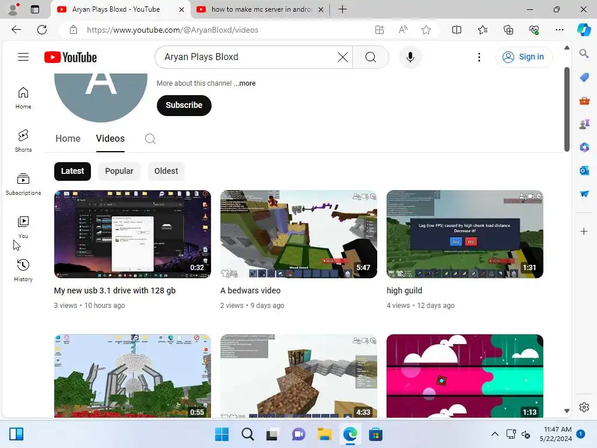Open the Outlook sidebar app
597x448 pixels.
click(x=584, y=170)
